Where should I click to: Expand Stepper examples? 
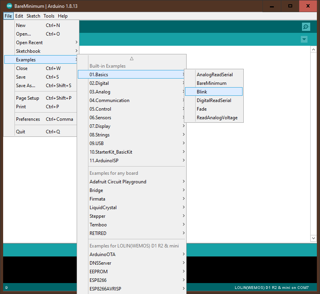pyautogui.click(x=131, y=216)
